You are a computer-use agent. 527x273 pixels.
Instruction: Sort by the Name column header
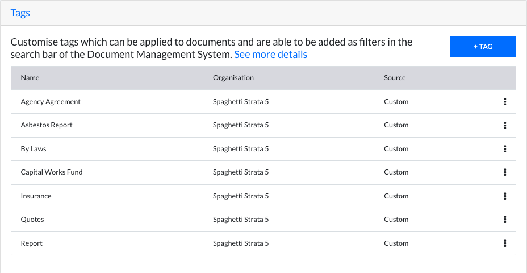coord(30,78)
